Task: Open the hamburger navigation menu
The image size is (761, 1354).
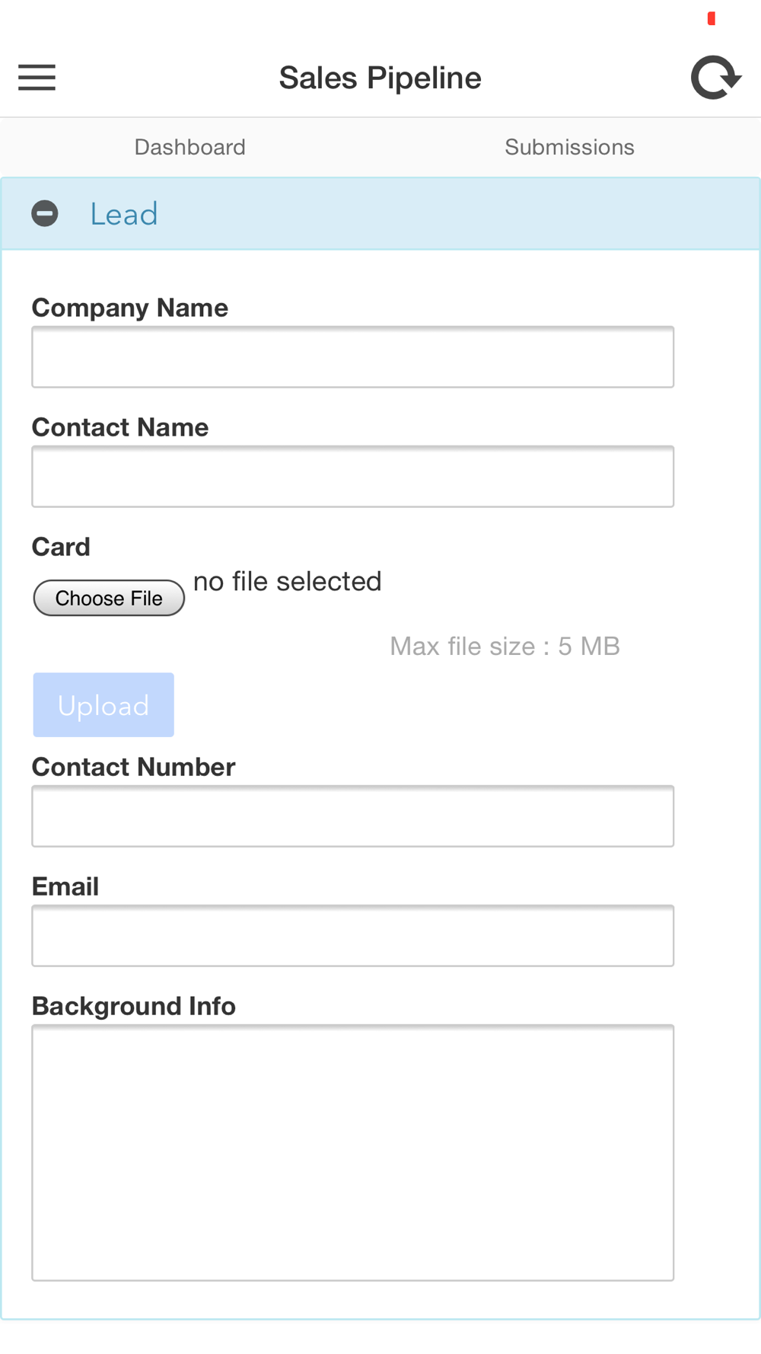Action: 37,78
